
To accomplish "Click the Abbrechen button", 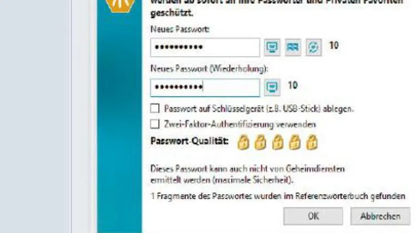I will [380, 216].
